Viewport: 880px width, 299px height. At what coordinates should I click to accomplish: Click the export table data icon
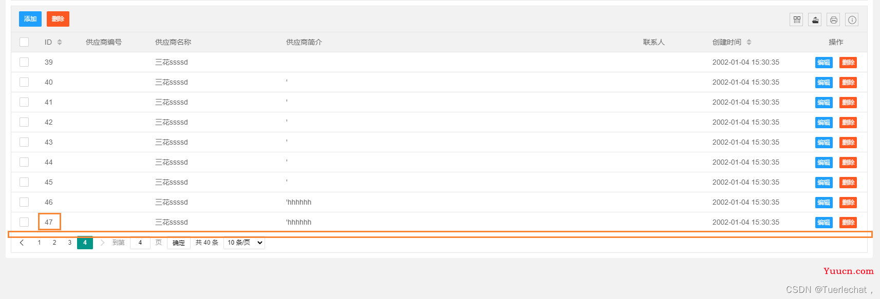coord(815,20)
